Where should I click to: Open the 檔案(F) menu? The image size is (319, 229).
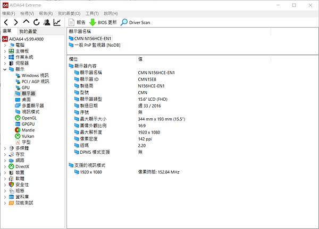tap(9, 14)
